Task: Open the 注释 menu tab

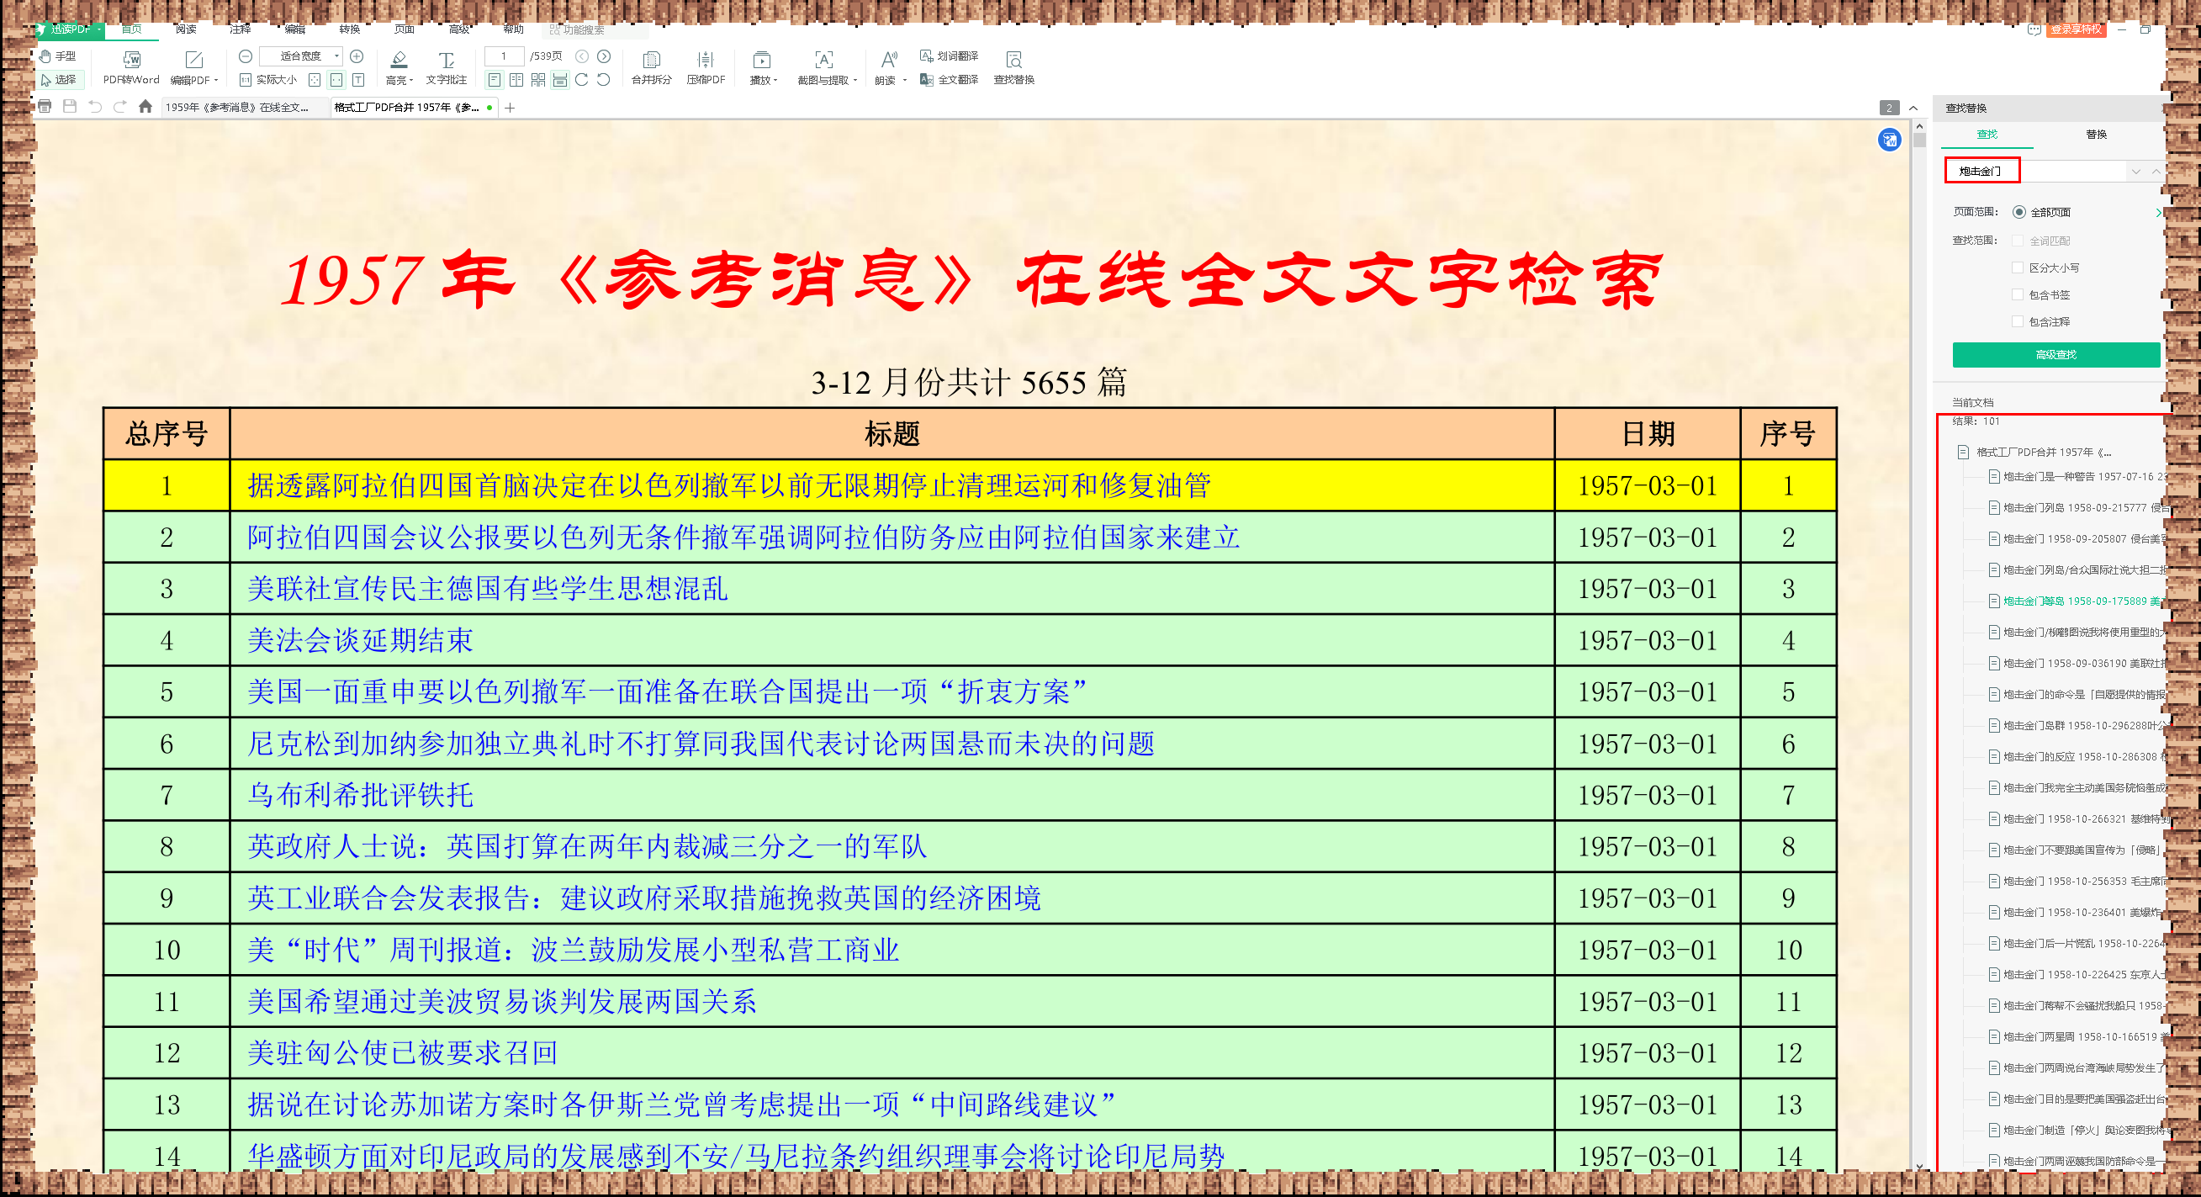Action: (240, 29)
